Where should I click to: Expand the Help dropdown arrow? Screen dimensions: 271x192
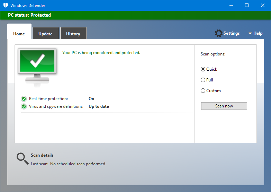coord(250,34)
